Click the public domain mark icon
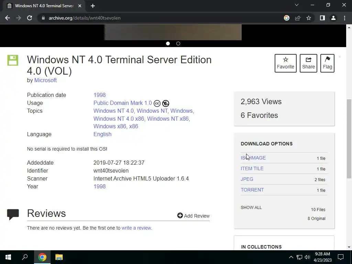 click(x=166, y=103)
